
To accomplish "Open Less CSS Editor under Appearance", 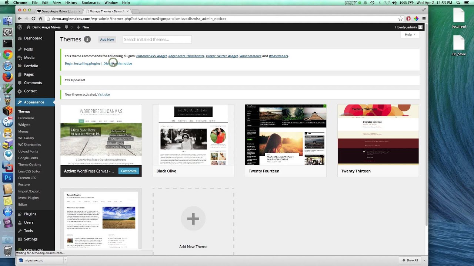I will click(x=29, y=171).
